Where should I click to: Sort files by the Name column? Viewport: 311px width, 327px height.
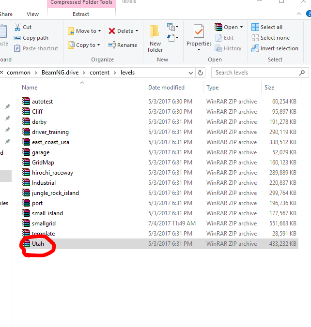(30, 88)
